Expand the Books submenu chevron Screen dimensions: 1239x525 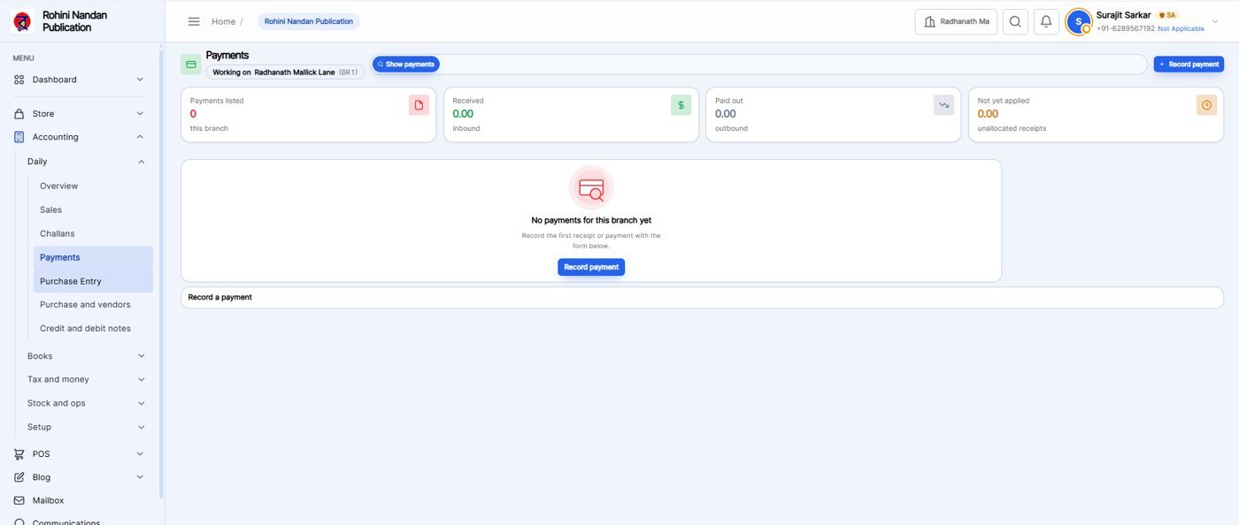pos(141,356)
